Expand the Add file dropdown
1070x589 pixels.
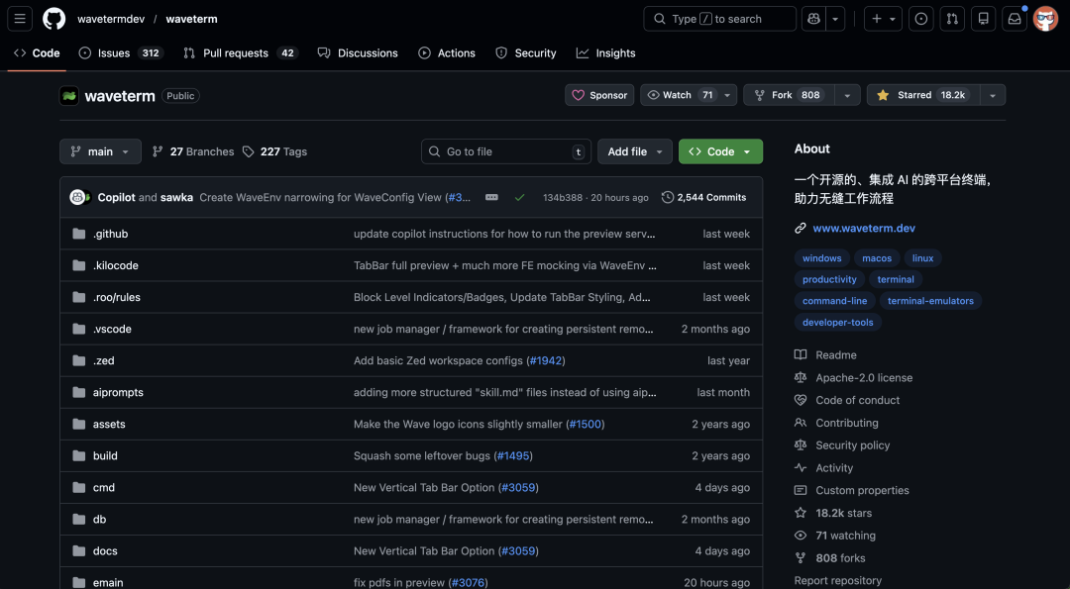coord(634,151)
